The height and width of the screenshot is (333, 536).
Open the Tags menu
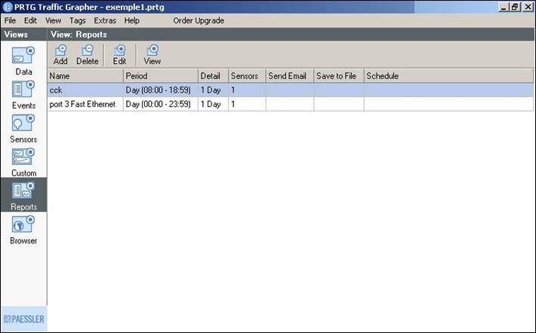click(x=77, y=20)
